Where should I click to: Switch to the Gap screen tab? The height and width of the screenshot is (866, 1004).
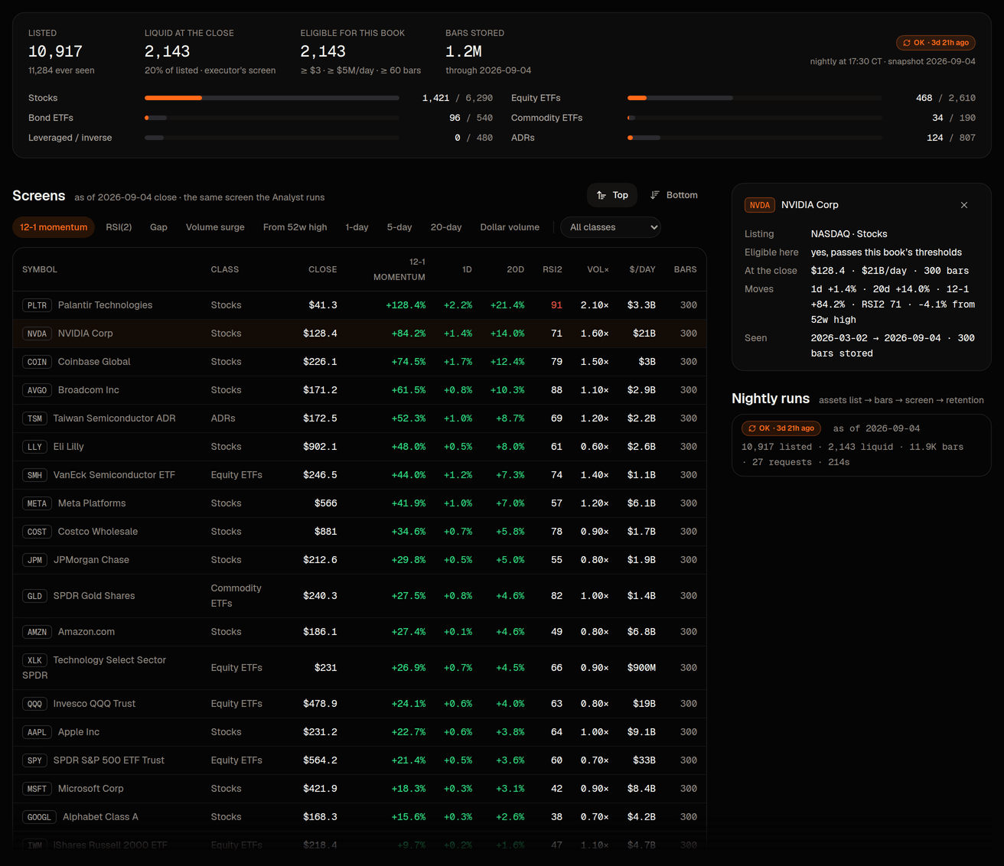pyautogui.click(x=158, y=227)
